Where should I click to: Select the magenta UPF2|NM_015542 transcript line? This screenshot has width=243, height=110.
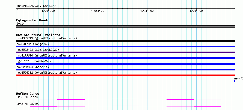point(126,99)
